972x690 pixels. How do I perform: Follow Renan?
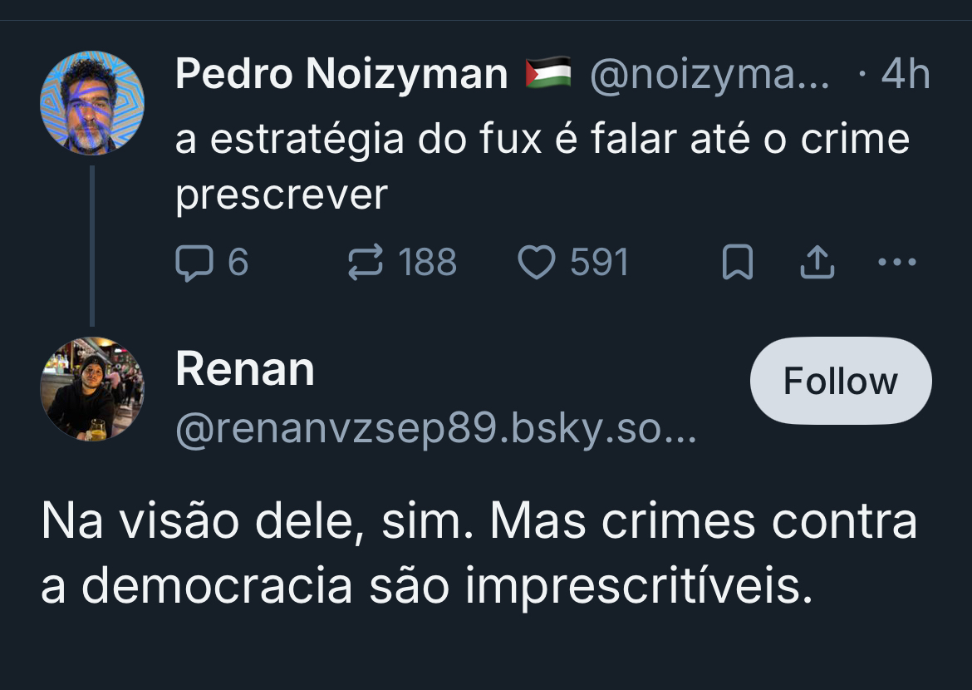pos(840,381)
